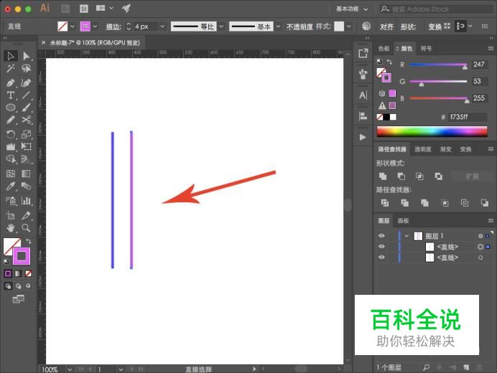Select the Direct Selection tool
Viewport: 497px width, 373px height.
[27, 56]
